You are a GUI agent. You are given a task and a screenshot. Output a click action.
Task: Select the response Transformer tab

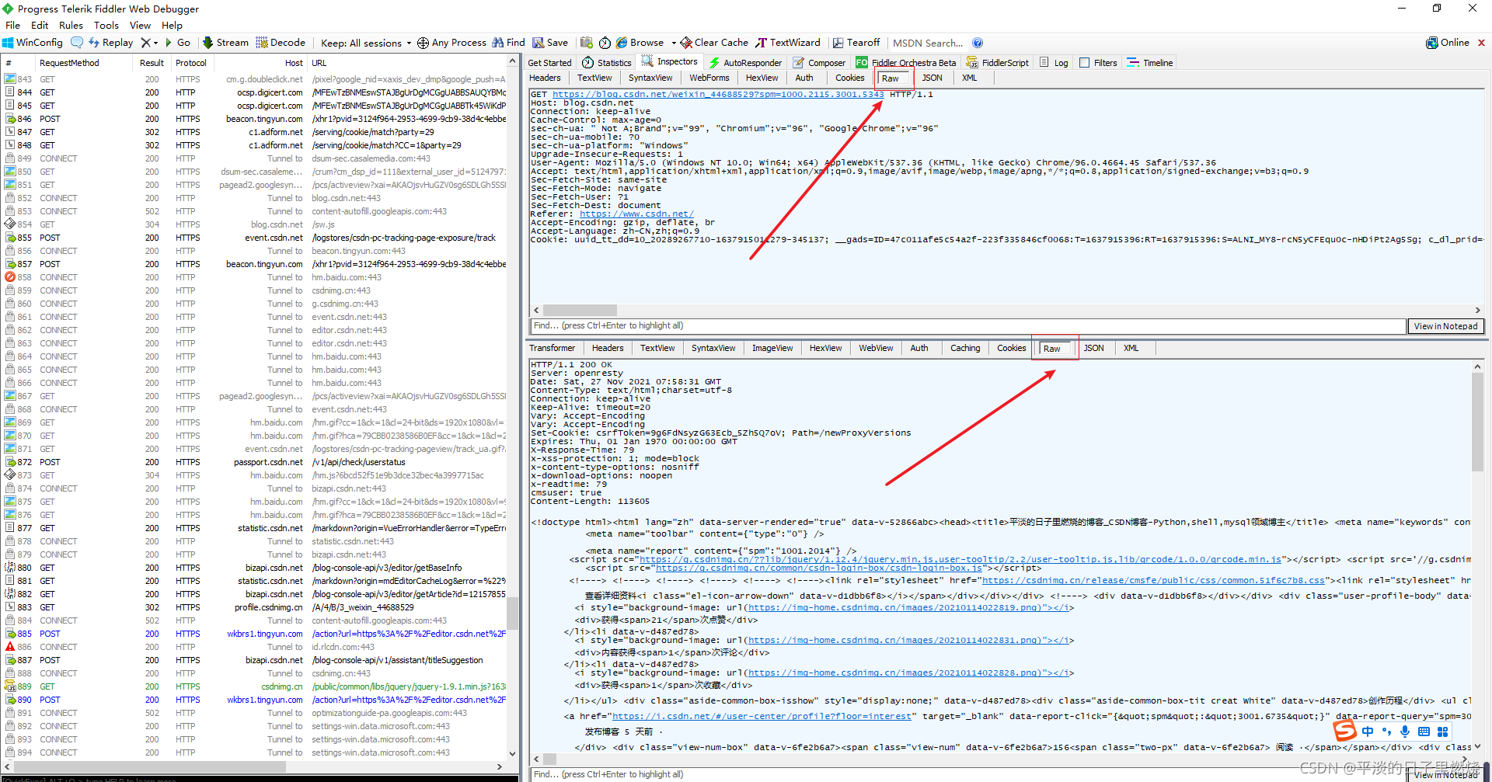click(552, 348)
